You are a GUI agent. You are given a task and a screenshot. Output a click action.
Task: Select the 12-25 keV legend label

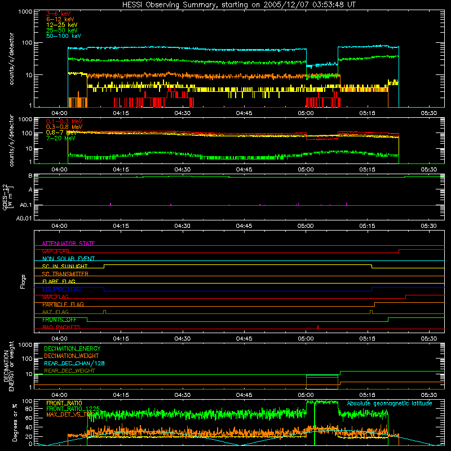pos(62,25)
